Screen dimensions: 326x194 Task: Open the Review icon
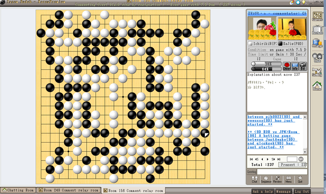pyautogui.click(x=277, y=179)
